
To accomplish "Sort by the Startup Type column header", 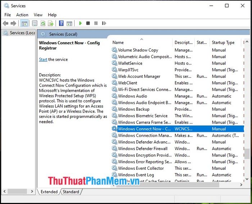I will pyautogui.click(x=225, y=43).
